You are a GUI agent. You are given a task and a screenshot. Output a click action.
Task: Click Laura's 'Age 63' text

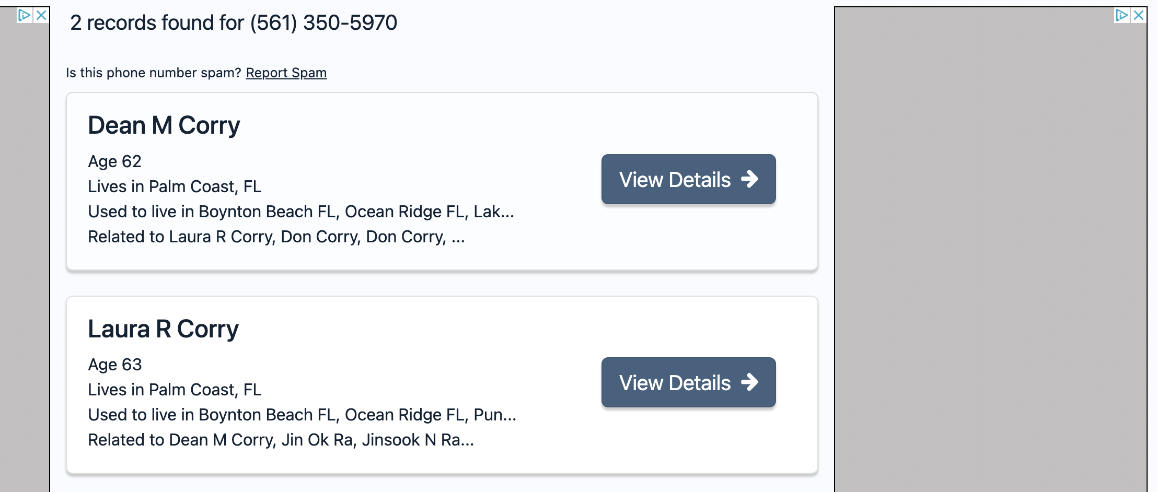click(115, 365)
